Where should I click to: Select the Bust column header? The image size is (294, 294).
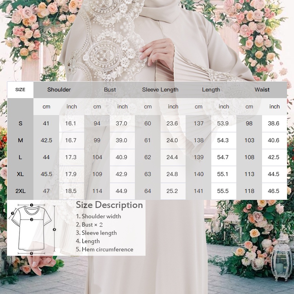(x=110, y=90)
